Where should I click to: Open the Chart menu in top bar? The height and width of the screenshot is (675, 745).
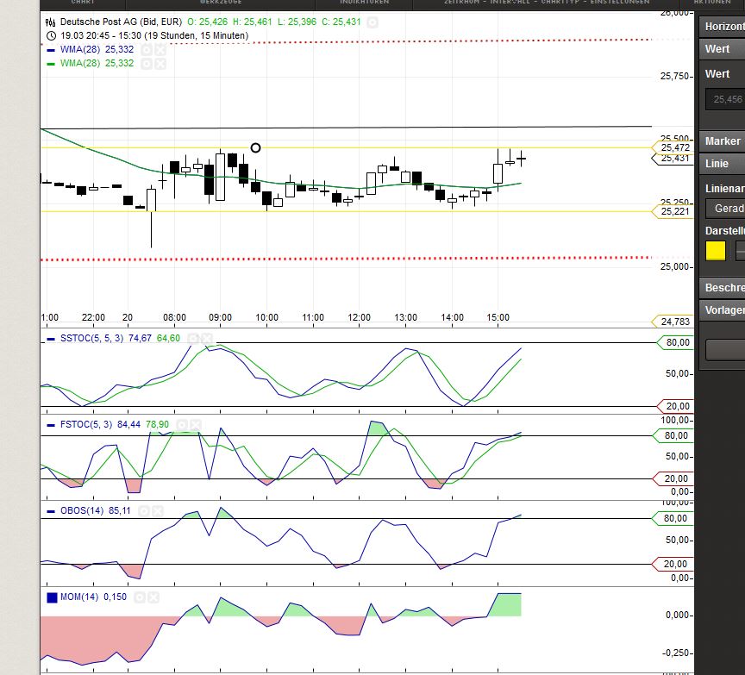click(83, 3)
